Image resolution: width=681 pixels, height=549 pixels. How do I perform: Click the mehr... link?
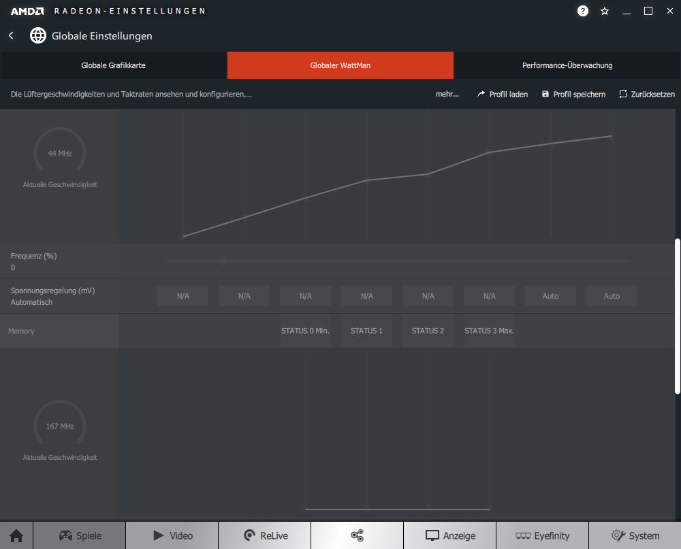447,94
